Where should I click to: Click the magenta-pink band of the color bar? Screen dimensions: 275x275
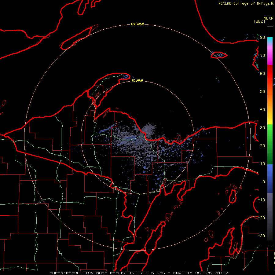pos(270,56)
